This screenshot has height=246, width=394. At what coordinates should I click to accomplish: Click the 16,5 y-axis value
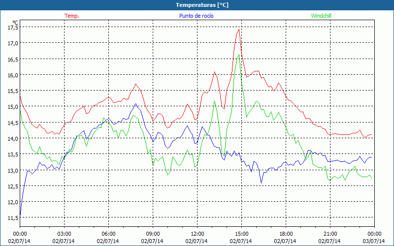(13, 59)
